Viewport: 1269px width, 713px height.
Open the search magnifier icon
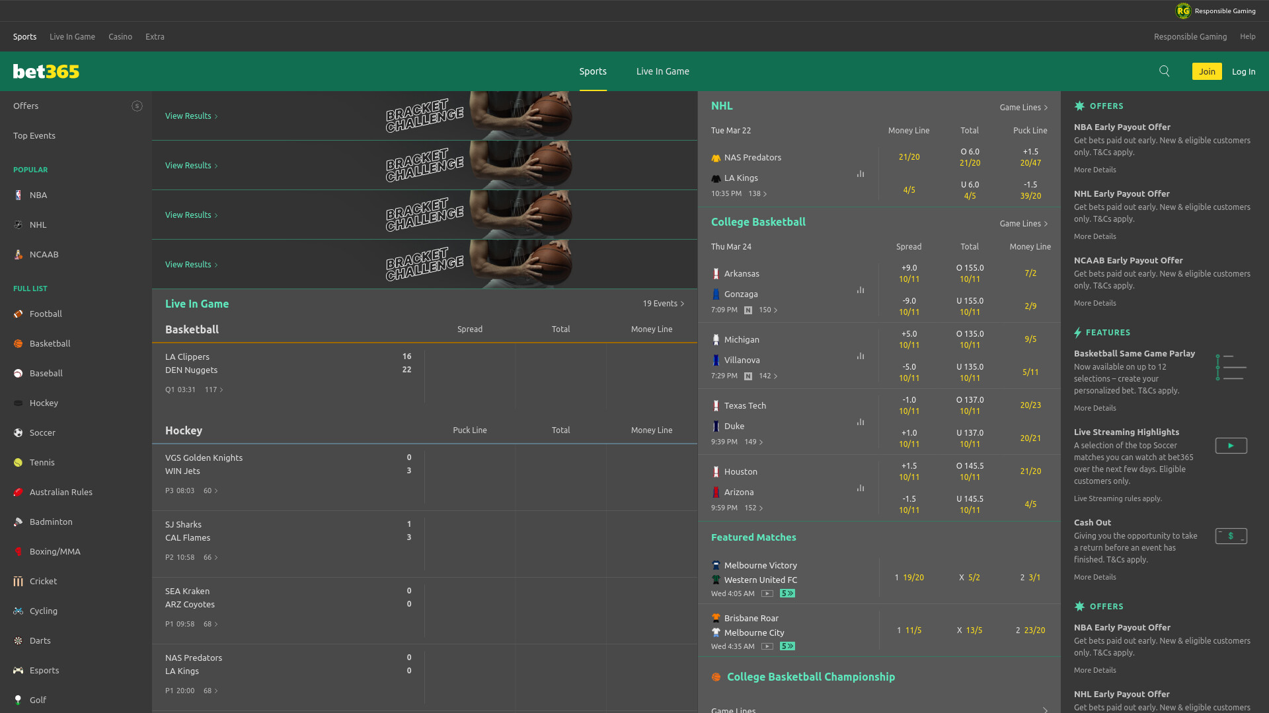click(x=1164, y=71)
